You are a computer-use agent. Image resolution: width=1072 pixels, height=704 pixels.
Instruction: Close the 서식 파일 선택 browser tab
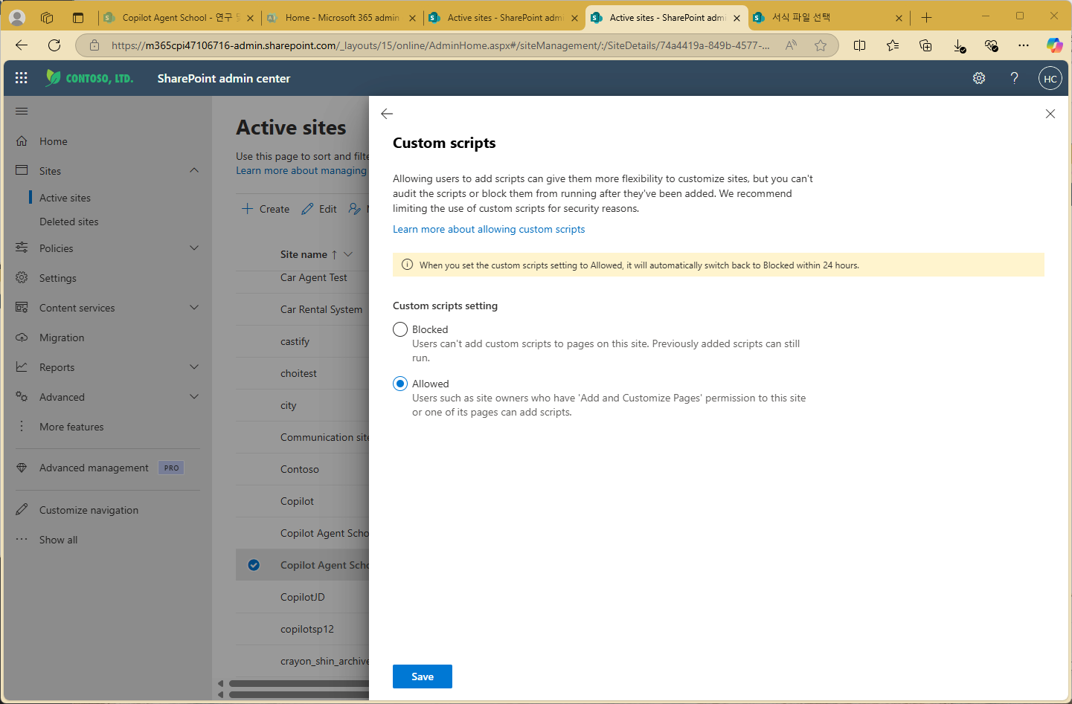click(x=899, y=18)
